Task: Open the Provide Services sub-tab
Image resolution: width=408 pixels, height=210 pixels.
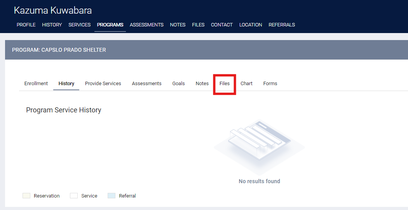Action: pos(103,83)
